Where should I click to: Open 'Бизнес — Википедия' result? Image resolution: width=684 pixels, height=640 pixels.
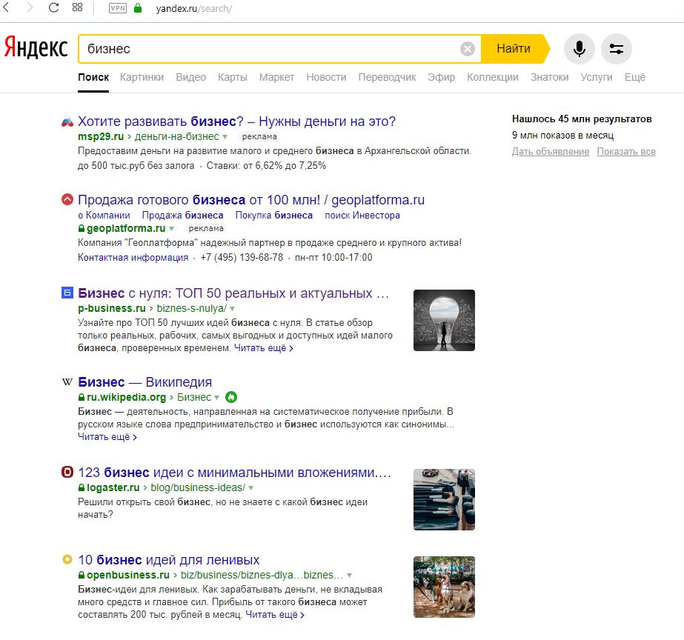145,382
